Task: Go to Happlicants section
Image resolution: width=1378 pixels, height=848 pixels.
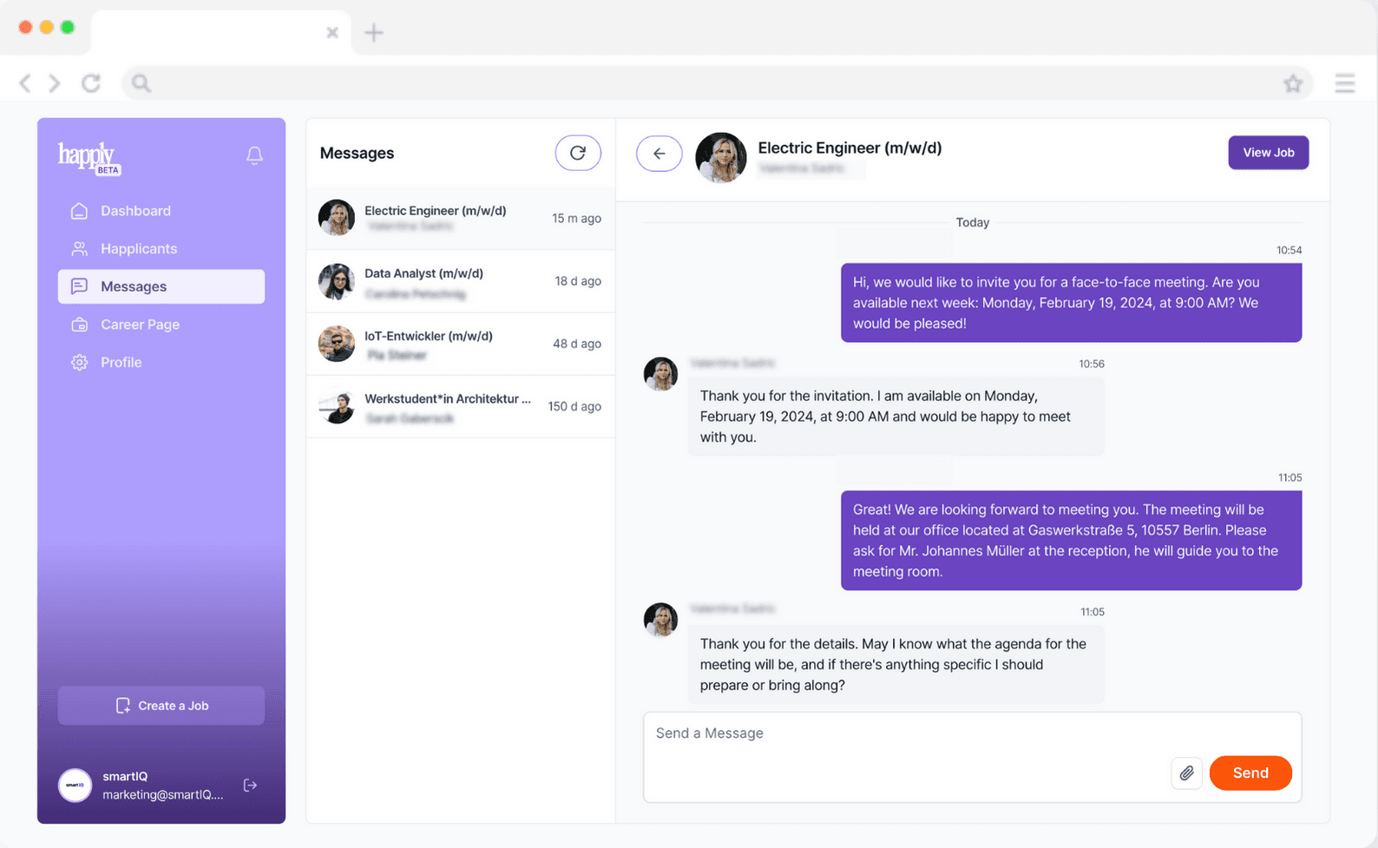Action: tap(139, 249)
